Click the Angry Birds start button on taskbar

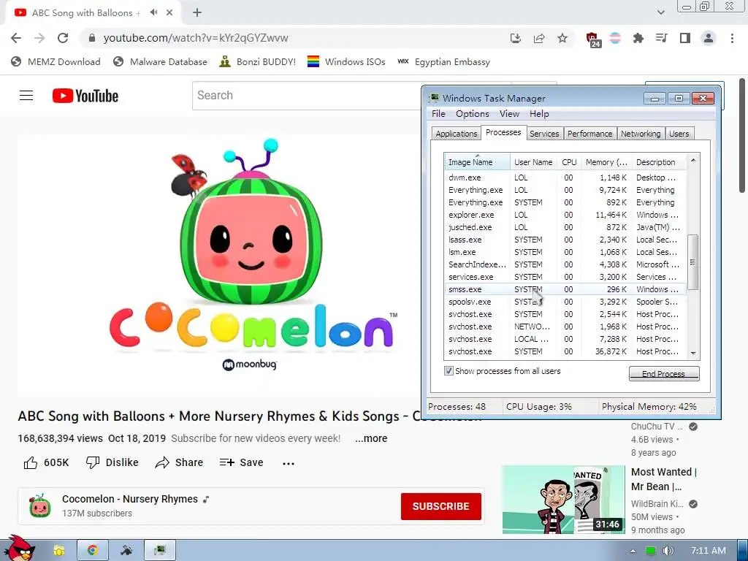19,548
